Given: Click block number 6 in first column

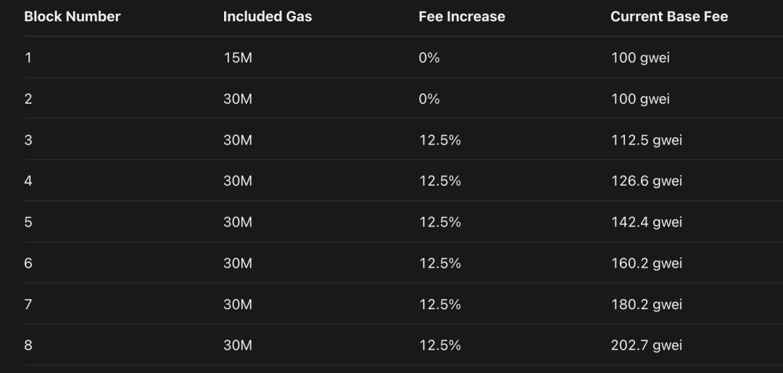Looking at the screenshot, I should tap(28, 263).
